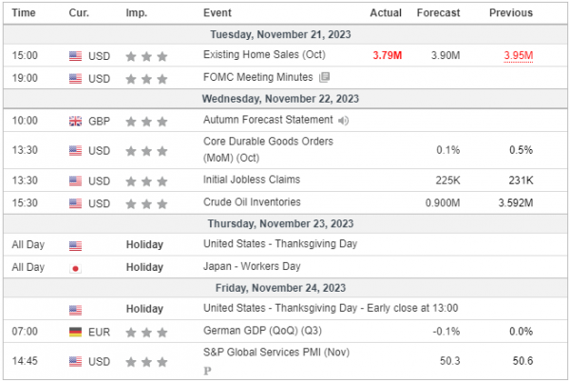Click the German flag on the EUR row
Screen dimensions: 570x381
click(75, 332)
